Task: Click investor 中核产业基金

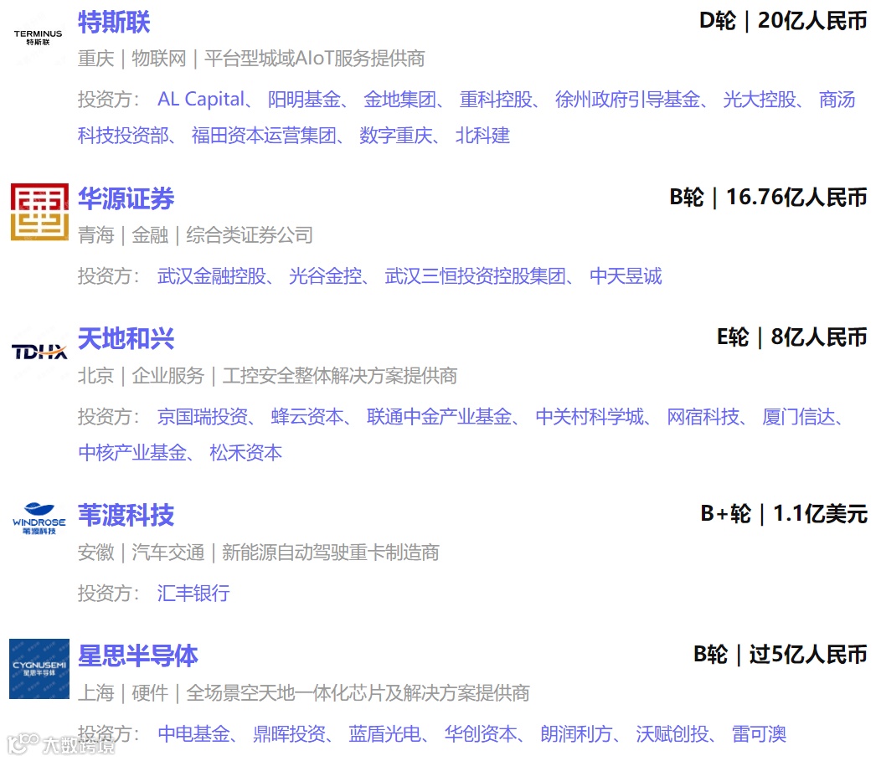Action: point(132,453)
